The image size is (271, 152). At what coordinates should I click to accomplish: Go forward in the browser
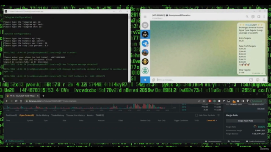pyautogui.click(x=11, y=101)
